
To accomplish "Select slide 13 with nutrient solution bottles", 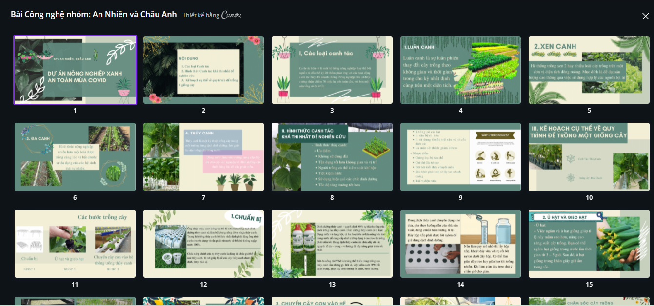I will point(332,244).
